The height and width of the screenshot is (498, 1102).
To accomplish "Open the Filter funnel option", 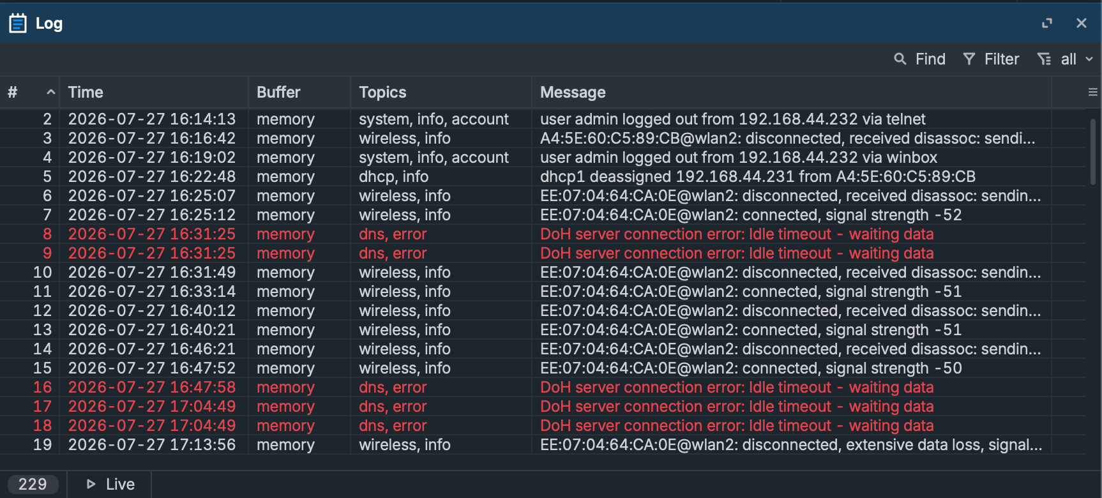I will point(991,59).
